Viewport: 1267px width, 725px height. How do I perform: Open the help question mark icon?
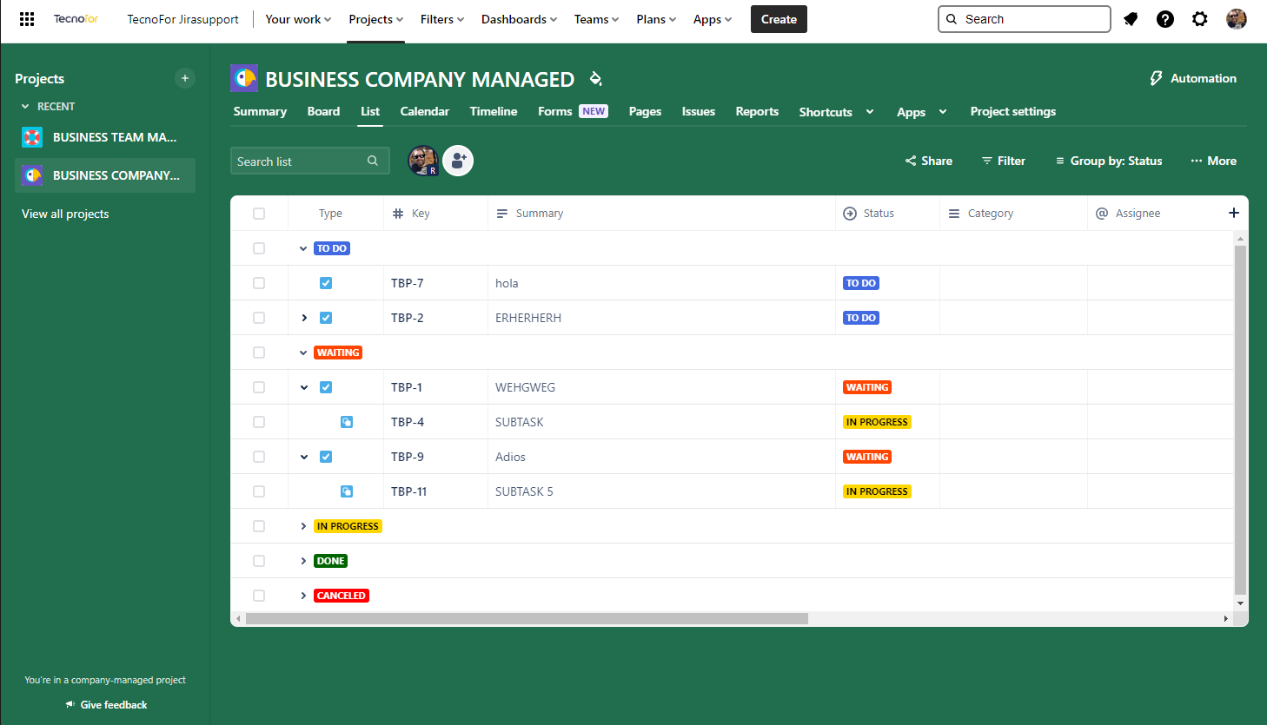[x=1165, y=19]
